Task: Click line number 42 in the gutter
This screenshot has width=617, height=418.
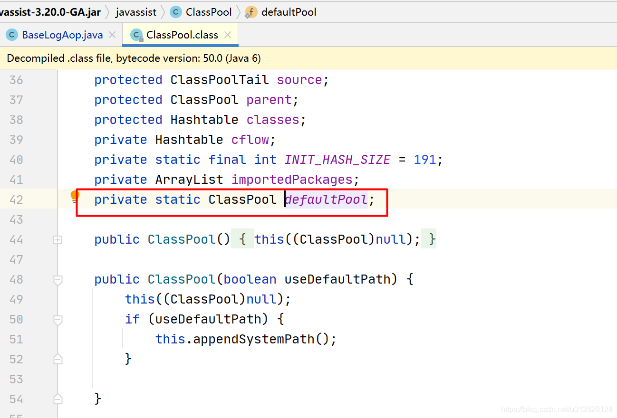Action: pos(16,199)
